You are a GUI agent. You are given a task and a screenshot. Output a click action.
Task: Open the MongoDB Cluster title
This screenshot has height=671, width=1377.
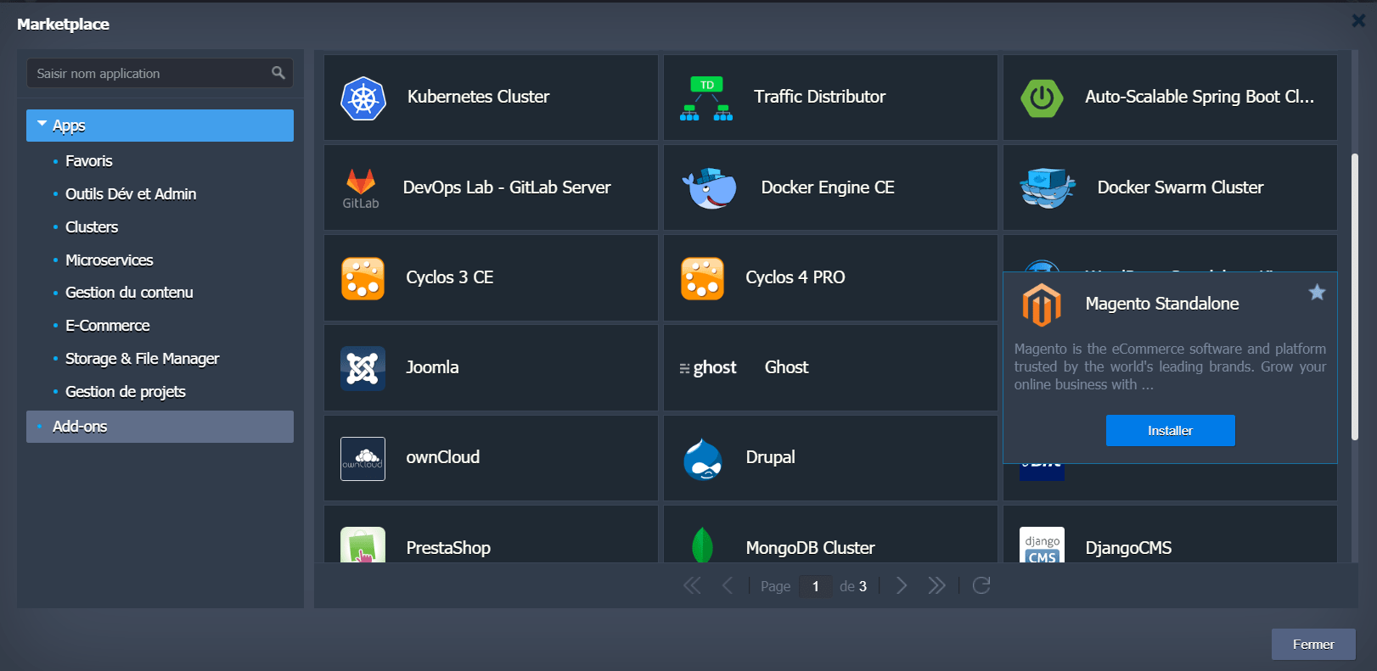click(810, 548)
